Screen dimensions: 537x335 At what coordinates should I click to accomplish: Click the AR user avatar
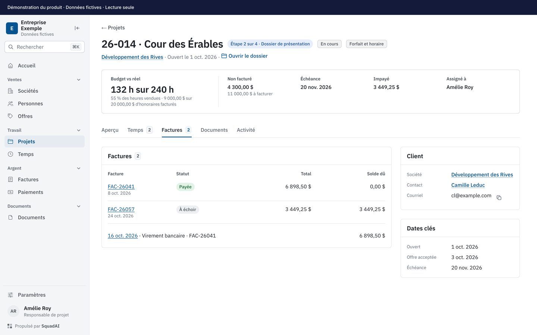coord(13,311)
